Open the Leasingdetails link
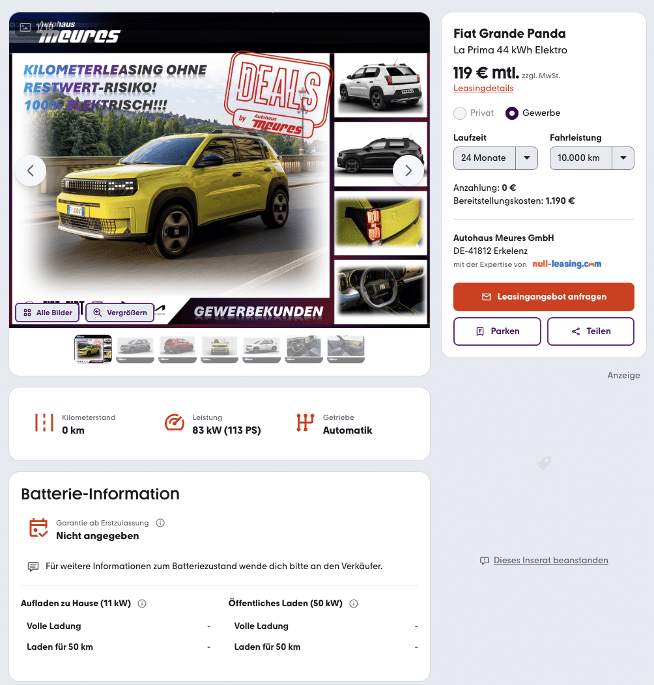Image resolution: width=654 pixels, height=685 pixels. pyautogui.click(x=483, y=89)
